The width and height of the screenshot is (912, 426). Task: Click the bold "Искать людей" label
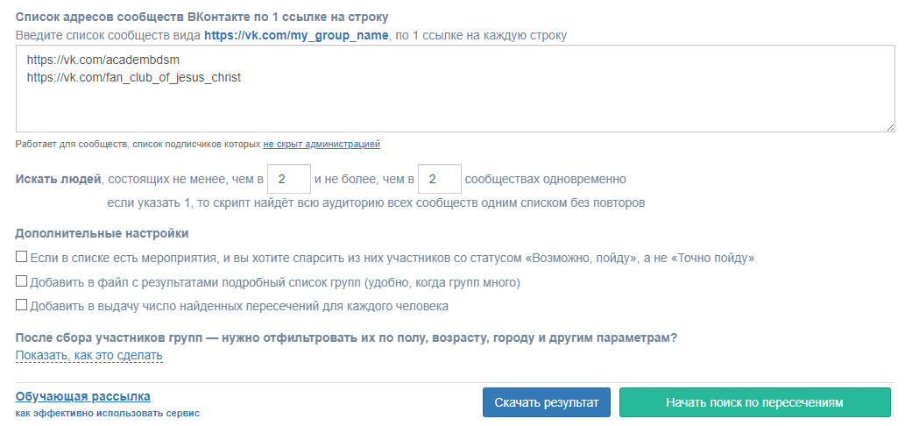click(59, 180)
